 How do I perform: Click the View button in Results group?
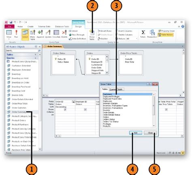(9, 34)
